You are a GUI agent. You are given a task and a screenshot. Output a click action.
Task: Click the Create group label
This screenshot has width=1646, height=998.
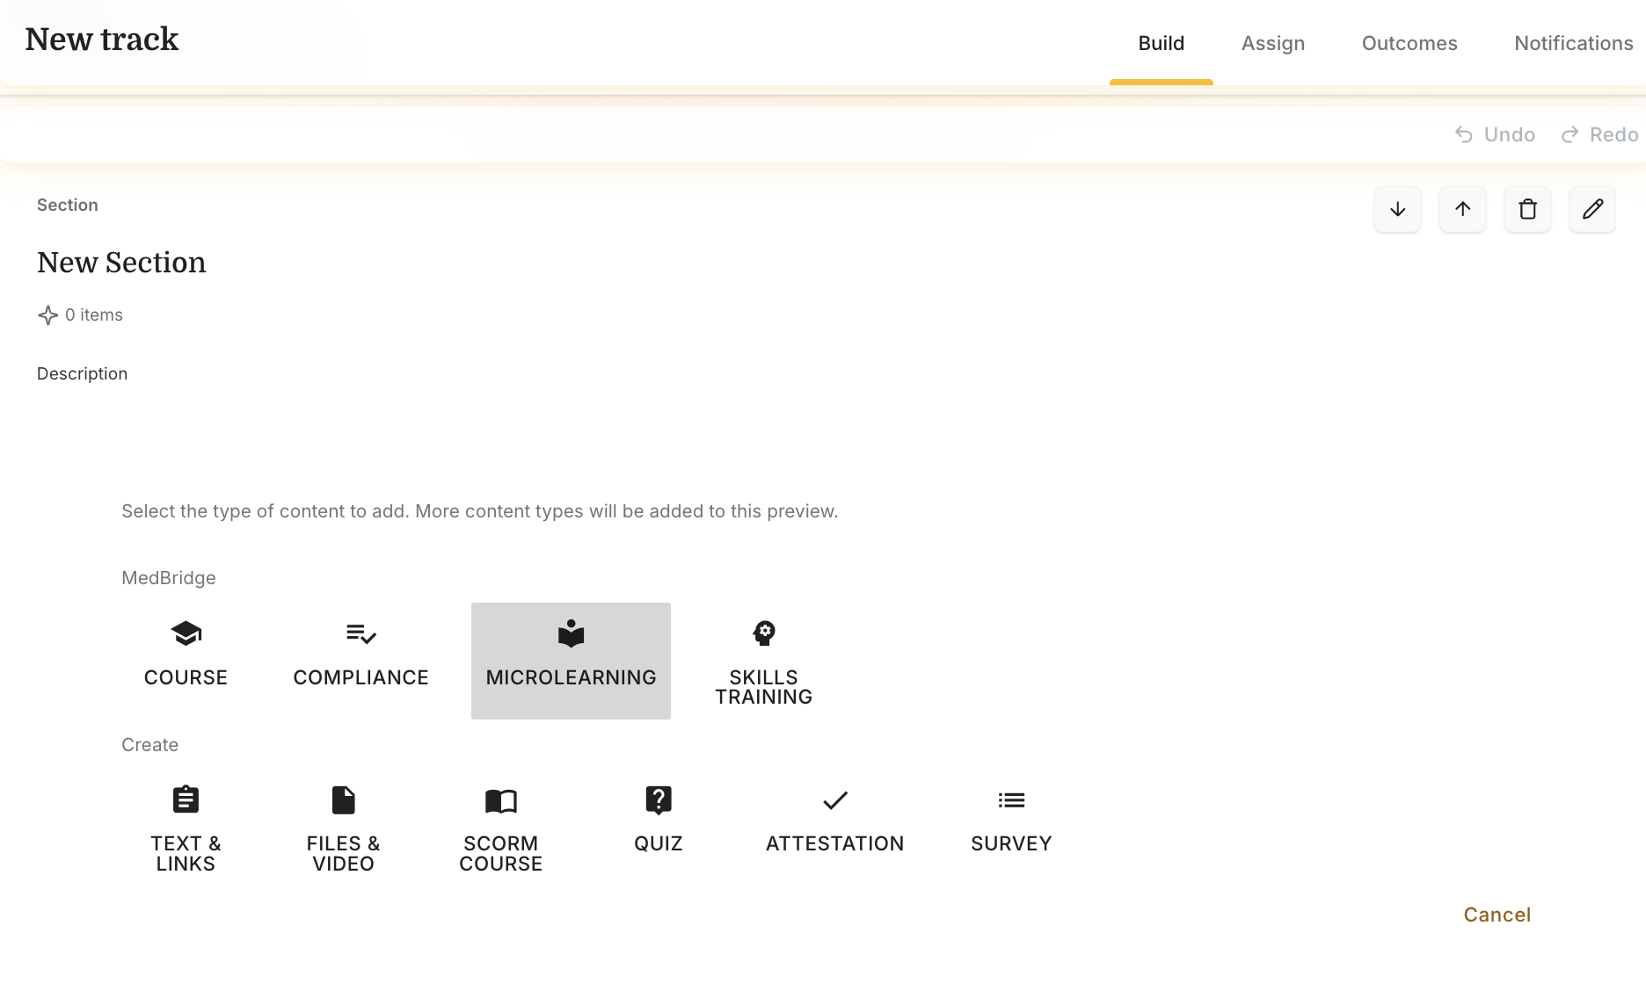tap(149, 745)
